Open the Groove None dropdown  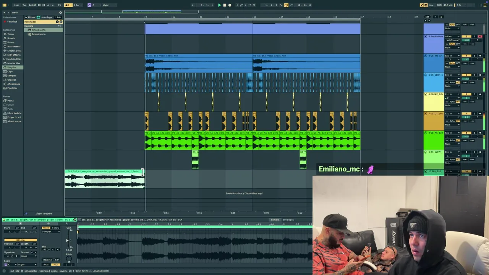click(29, 256)
